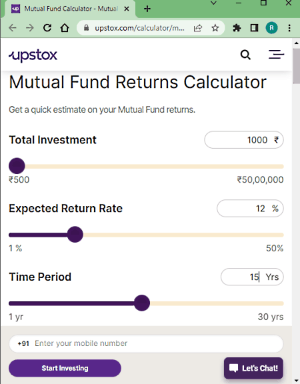Image resolution: width=300 pixels, height=384 pixels.
Task: Bookmark this page with star icon
Action: pos(215,28)
